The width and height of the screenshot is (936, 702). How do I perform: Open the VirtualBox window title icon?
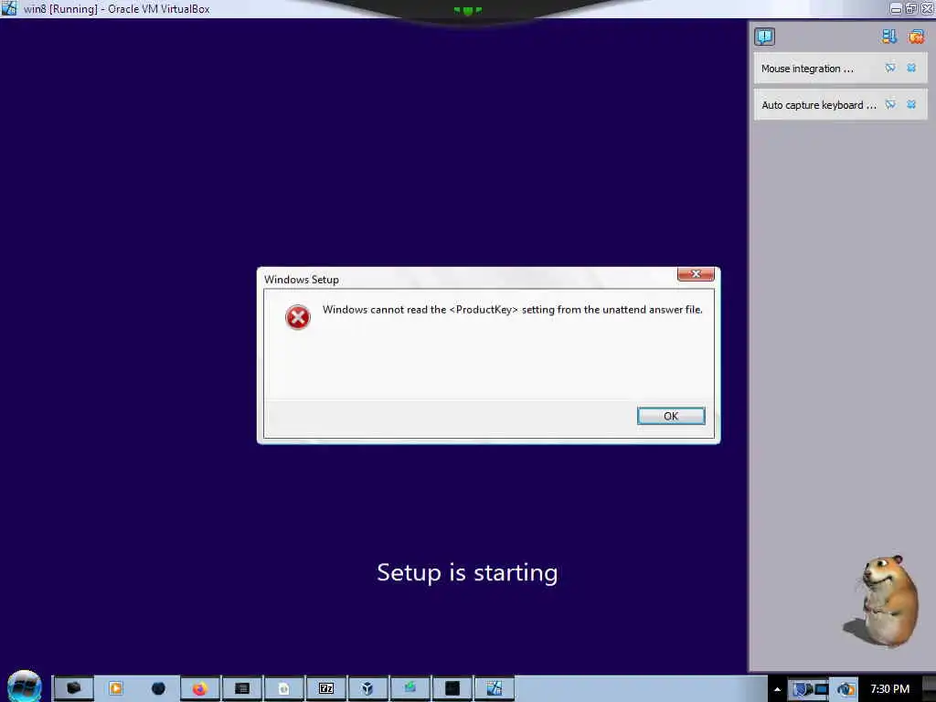click(x=9, y=8)
